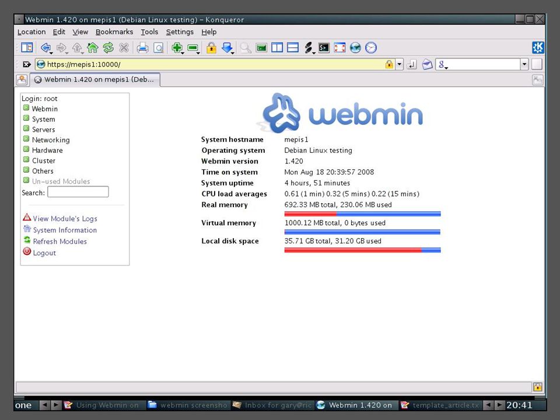Open the black shell console icon
This screenshot has height=420, width=560.
(324, 47)
